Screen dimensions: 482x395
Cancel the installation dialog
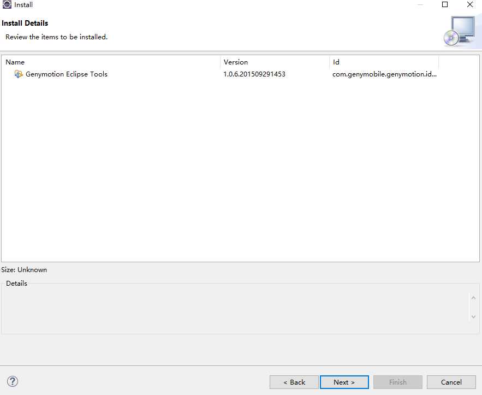click(451, 382)
